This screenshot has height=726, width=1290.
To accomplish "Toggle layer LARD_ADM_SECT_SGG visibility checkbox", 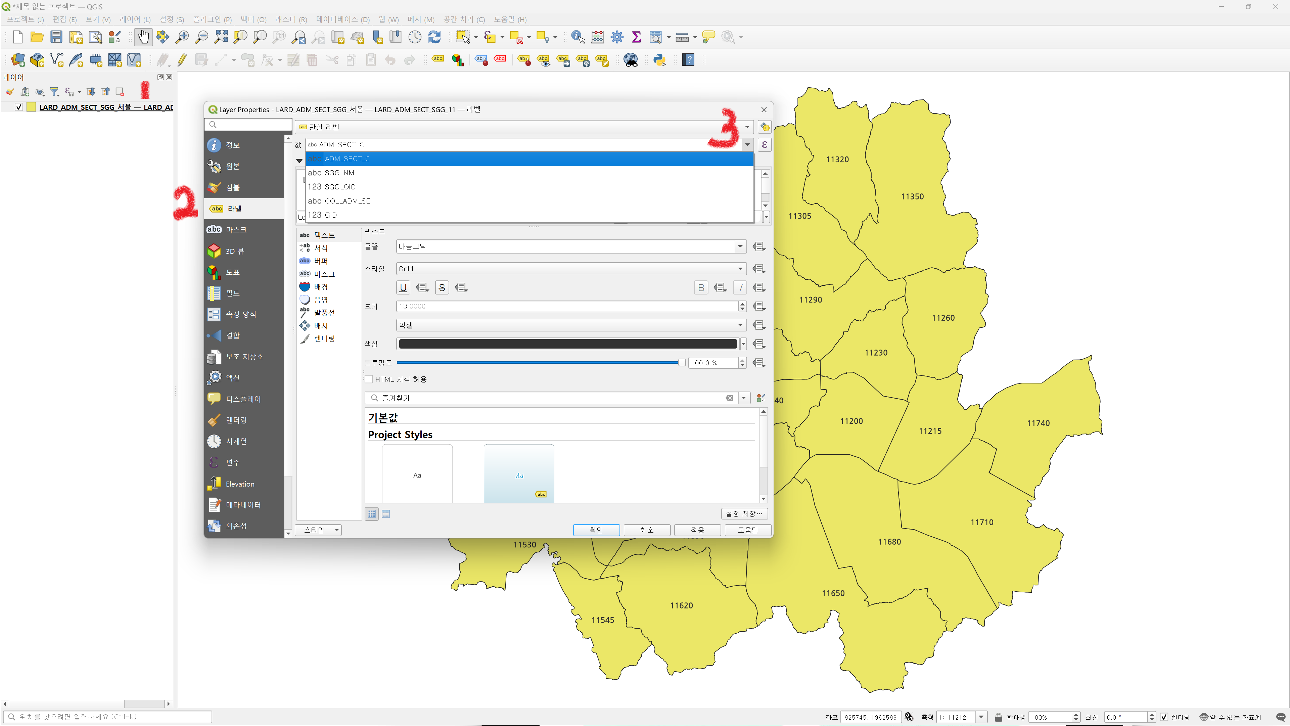I will tap(19, 107).
